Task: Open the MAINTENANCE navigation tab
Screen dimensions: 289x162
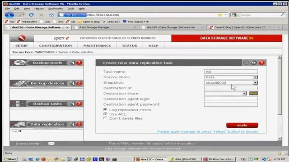Action: point(97,45)
